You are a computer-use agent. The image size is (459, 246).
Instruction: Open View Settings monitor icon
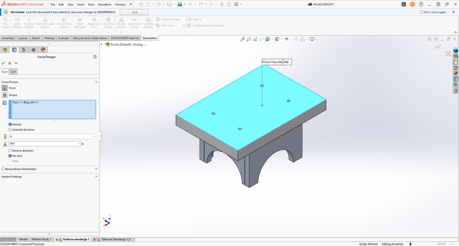pos(312,39)
